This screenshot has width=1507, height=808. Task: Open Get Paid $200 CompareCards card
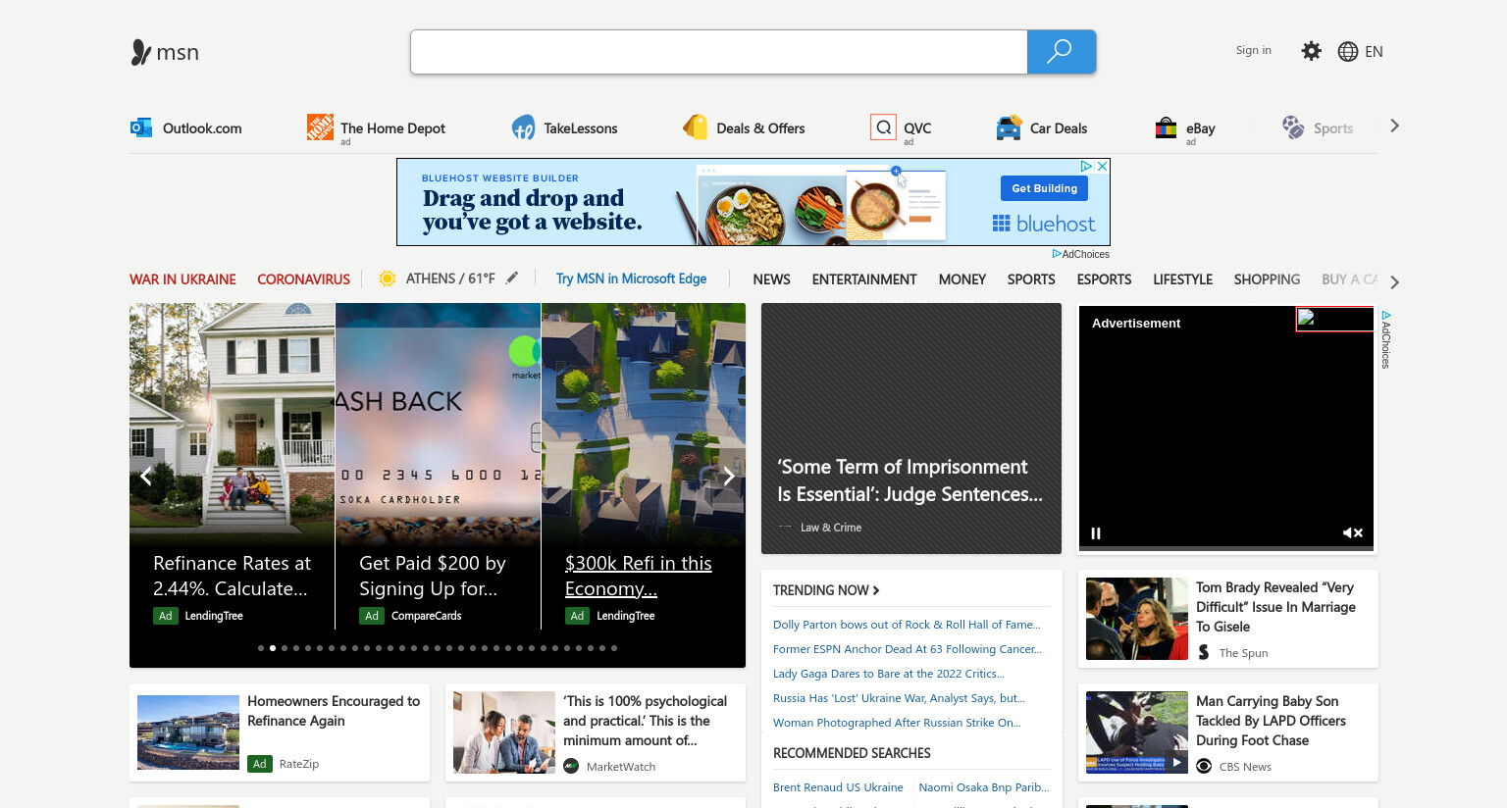[438, 466]
